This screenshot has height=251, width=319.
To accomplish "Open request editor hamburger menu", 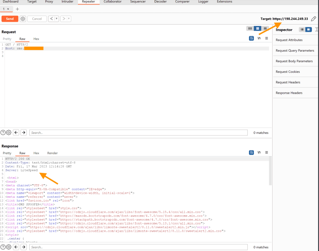I will point(267,38).
